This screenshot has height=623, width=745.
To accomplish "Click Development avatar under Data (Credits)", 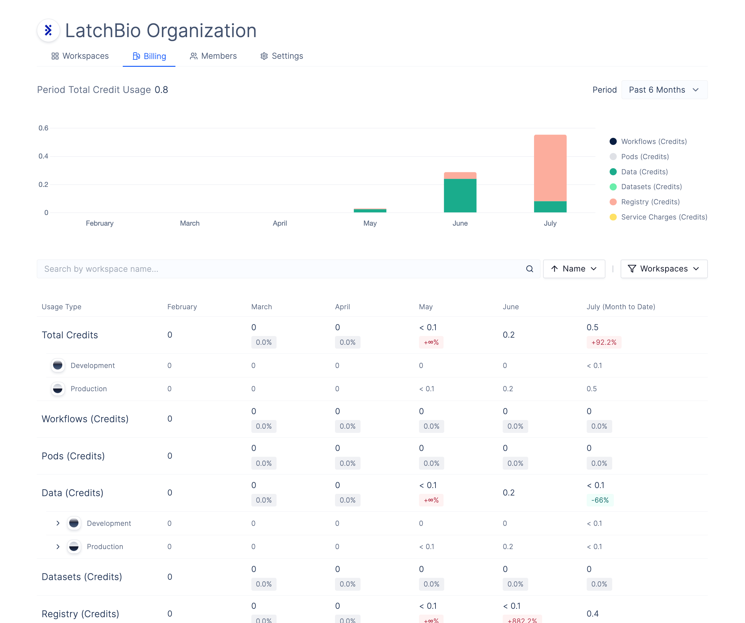I will [x=74, y=523].
